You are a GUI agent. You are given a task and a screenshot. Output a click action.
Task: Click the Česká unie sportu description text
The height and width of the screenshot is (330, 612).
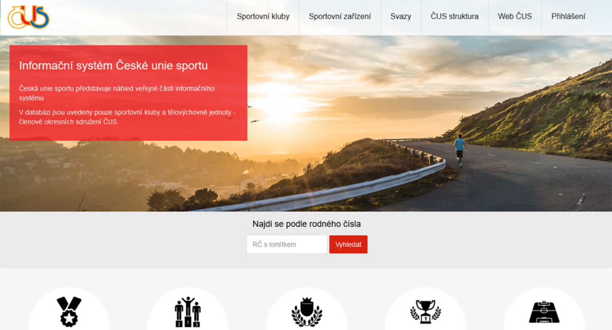coord(117,93)
